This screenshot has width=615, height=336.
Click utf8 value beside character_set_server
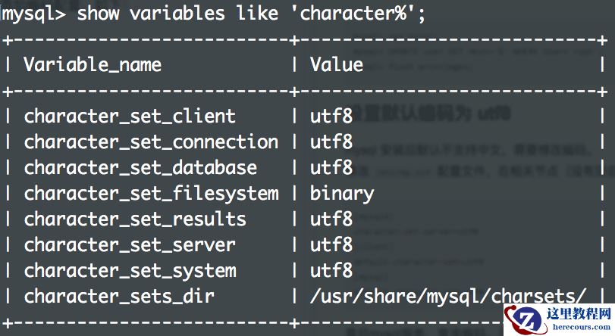(331, 244)
